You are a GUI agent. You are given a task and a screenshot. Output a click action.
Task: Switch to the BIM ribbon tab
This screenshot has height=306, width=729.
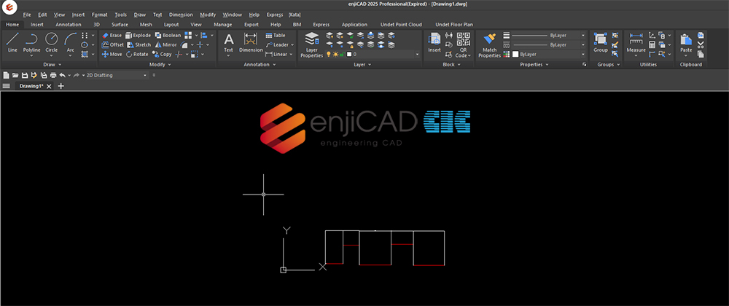297,25
